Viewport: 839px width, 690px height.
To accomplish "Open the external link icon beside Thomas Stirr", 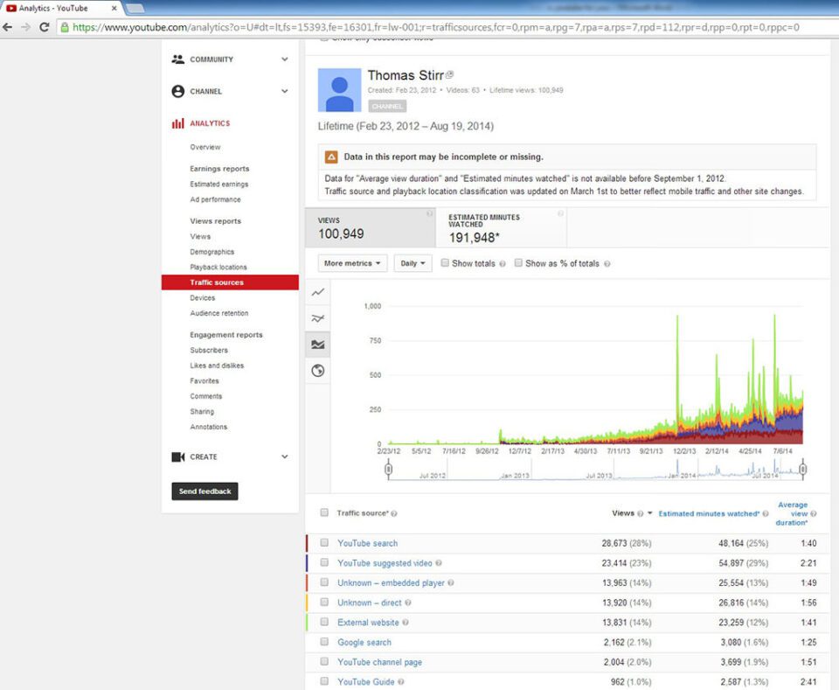I will click(x=449, y=75).
